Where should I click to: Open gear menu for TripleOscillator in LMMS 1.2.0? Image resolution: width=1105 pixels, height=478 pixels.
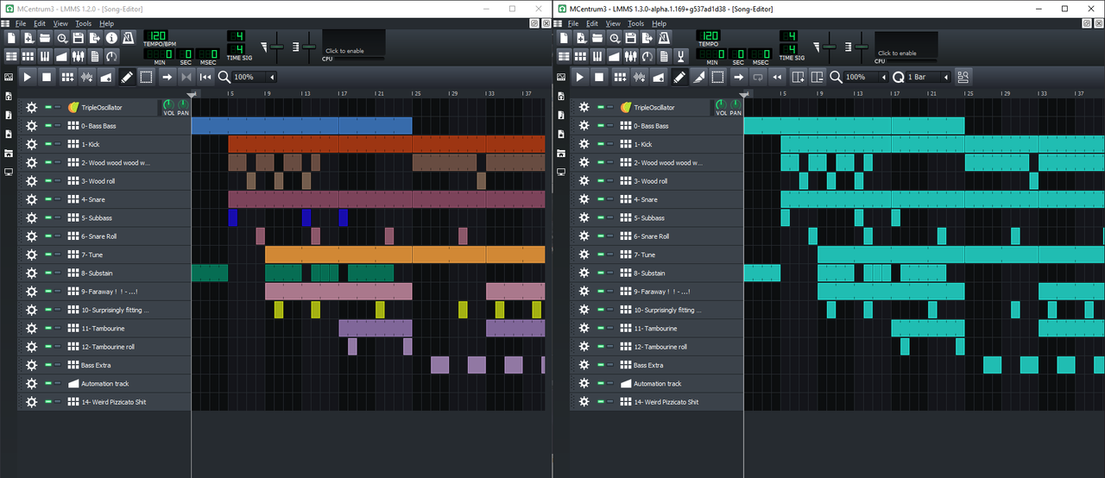(32, 108)
